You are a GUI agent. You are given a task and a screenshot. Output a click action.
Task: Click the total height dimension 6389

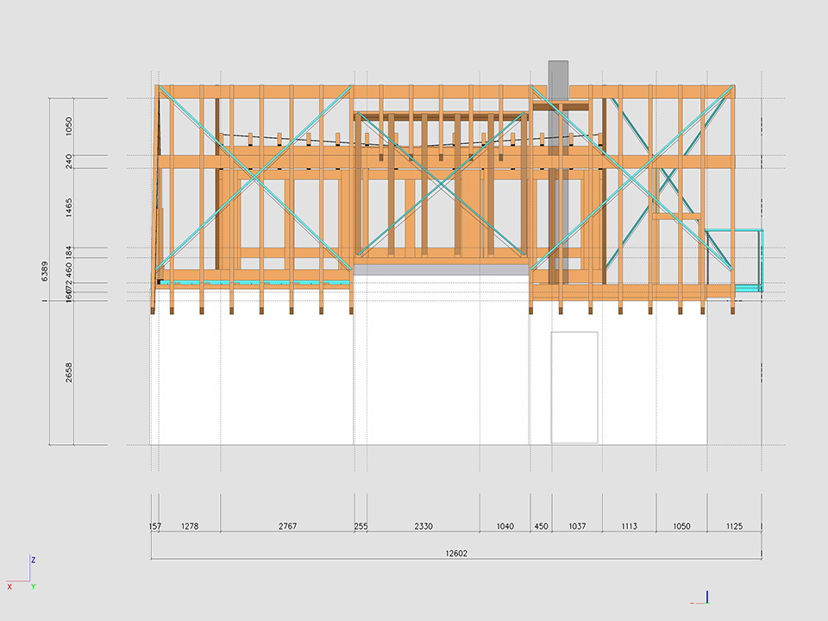45,272
